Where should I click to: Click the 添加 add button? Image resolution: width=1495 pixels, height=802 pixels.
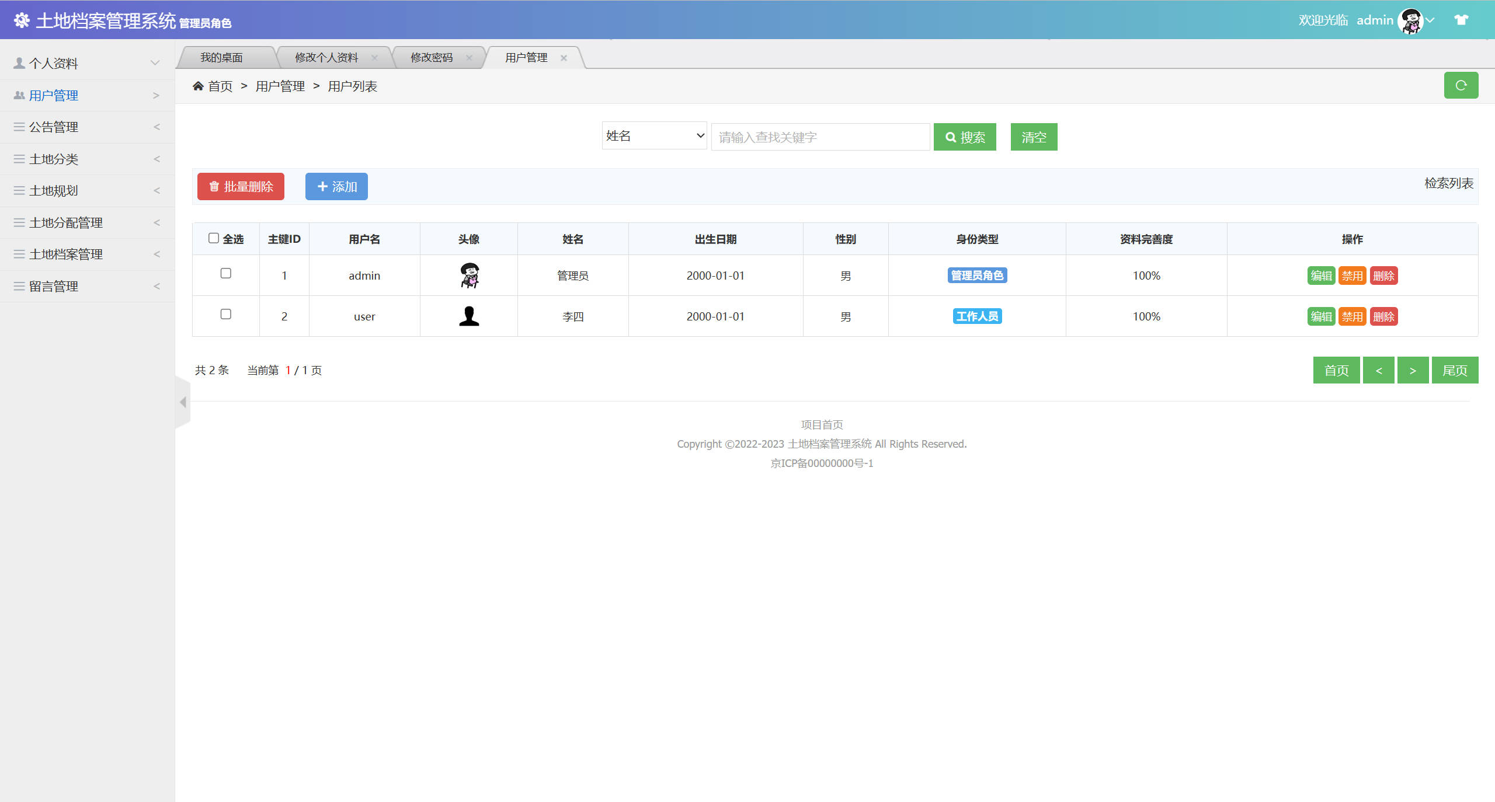tap(336, 186)
